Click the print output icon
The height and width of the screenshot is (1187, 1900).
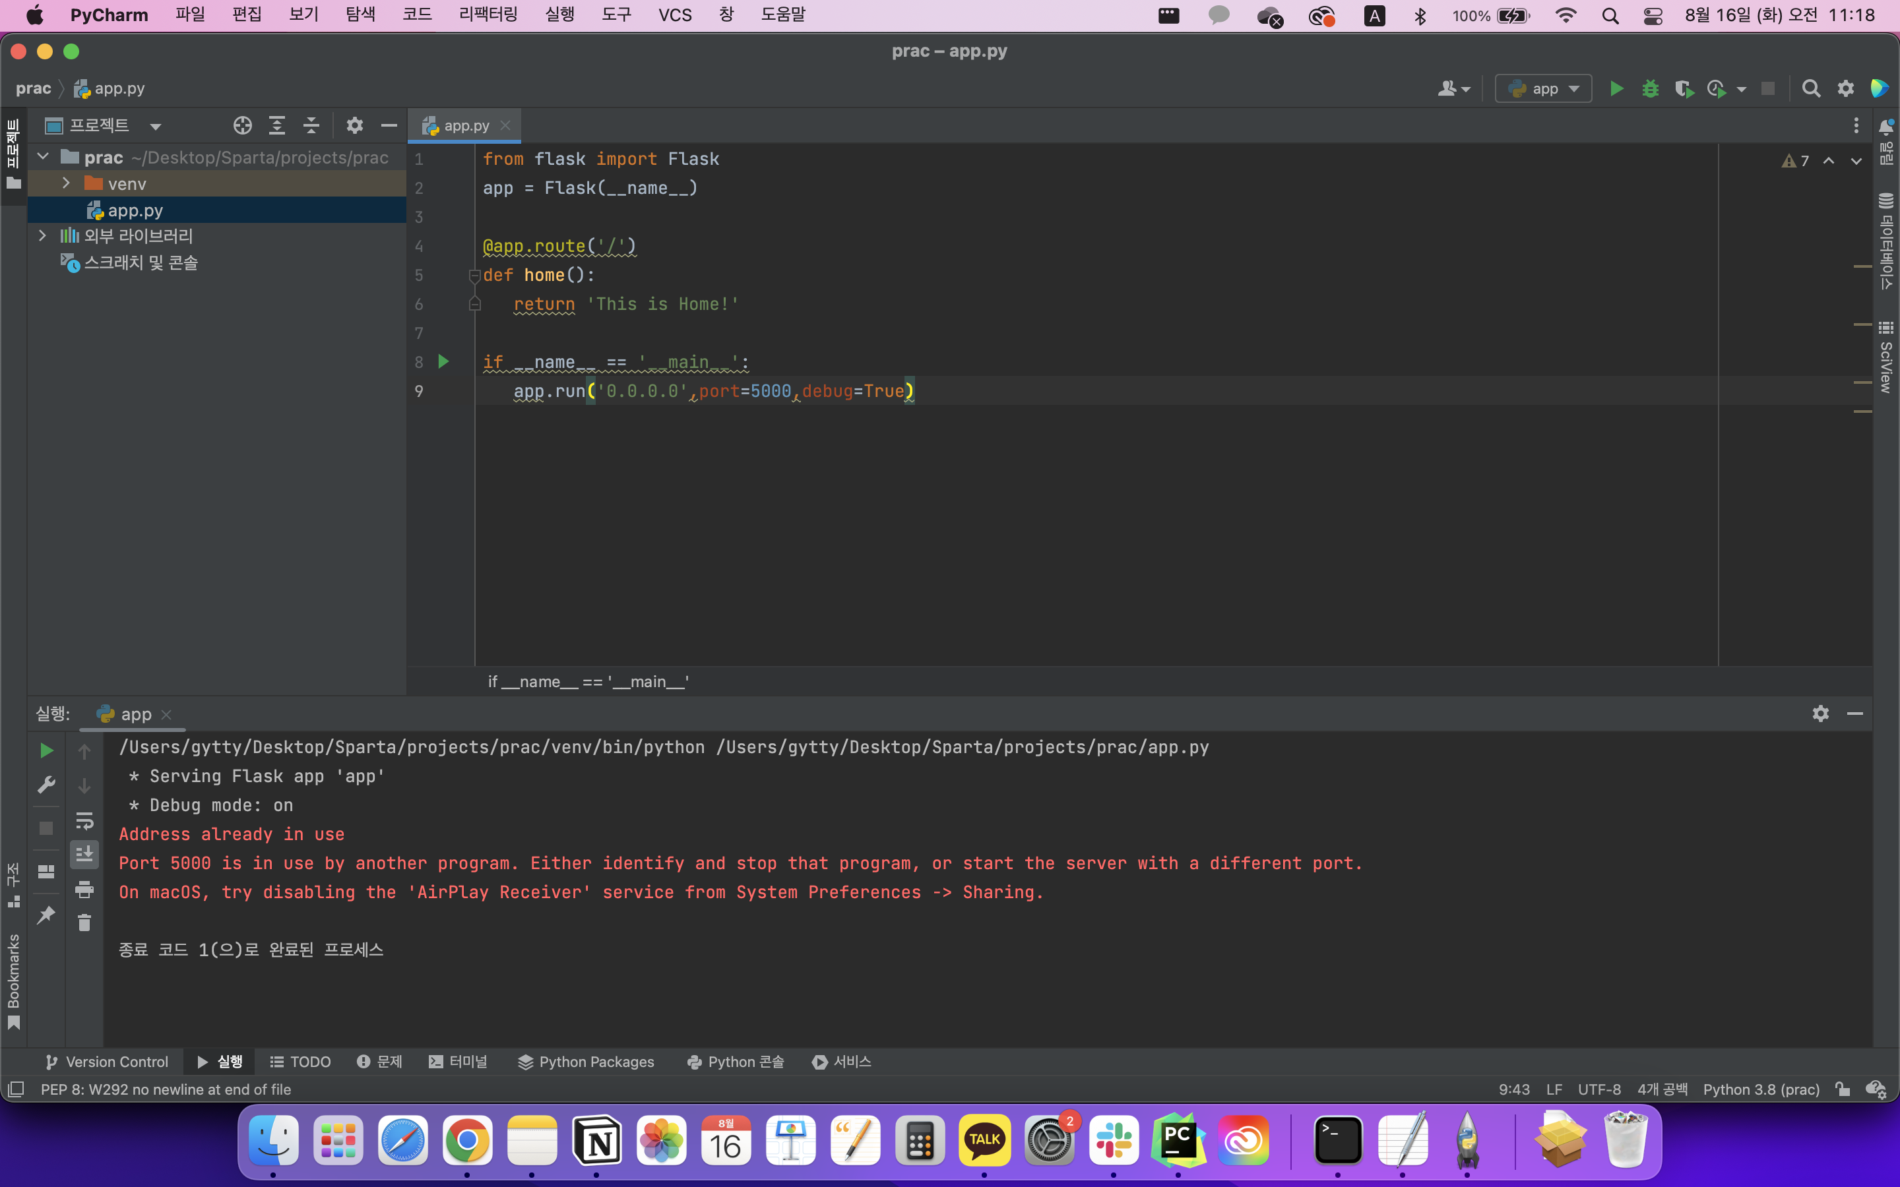[x=84, y=890]
